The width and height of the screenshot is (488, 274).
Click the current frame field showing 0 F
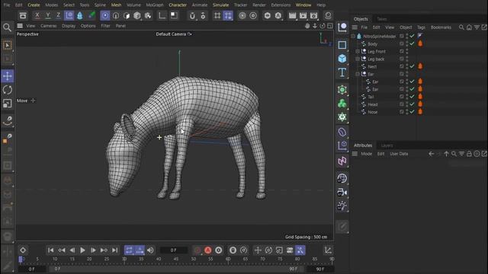pyautogui.click(x=174, y=250)
